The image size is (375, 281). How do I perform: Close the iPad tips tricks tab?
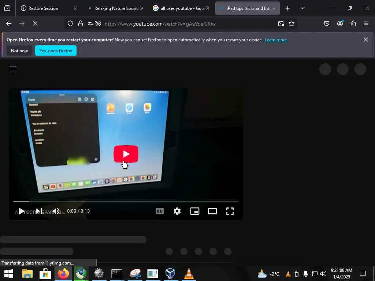point(273,8)
